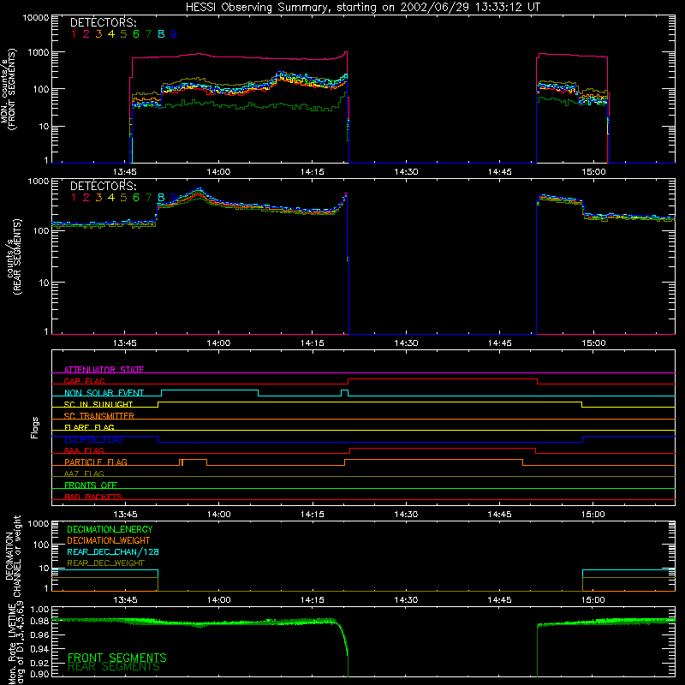Select detector 1 in front segments legend
Image resolution: width=685 pixels, height=685 pixels.
(74, 34)
